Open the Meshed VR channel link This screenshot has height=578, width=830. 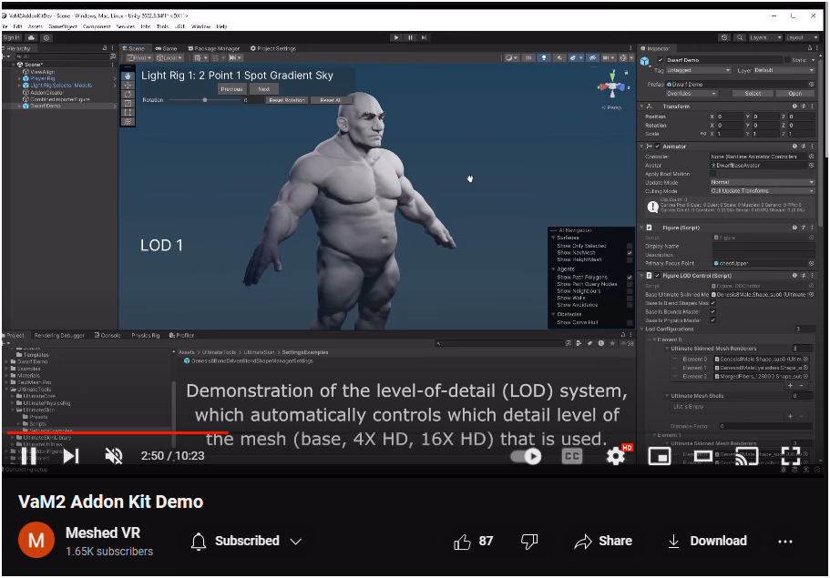104,532
